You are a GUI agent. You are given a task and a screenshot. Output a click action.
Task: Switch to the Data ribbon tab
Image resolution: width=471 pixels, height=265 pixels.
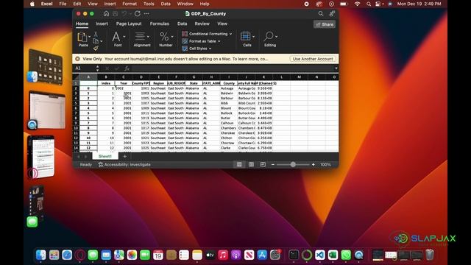pos(182,24)
